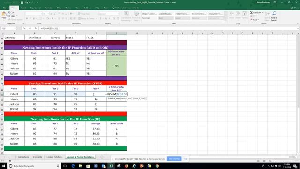
Task: Apply the Bad cell style
Action: (166, 18)
